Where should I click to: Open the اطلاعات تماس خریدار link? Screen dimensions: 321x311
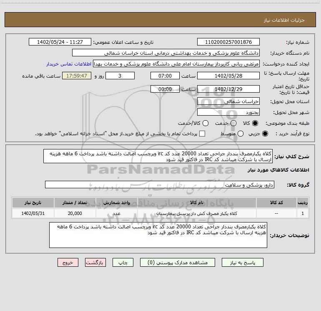click(x=69, y=64)
